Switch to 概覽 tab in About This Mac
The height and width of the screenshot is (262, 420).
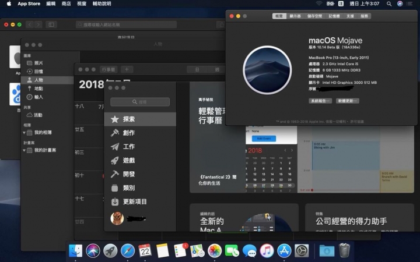[279, 16]
